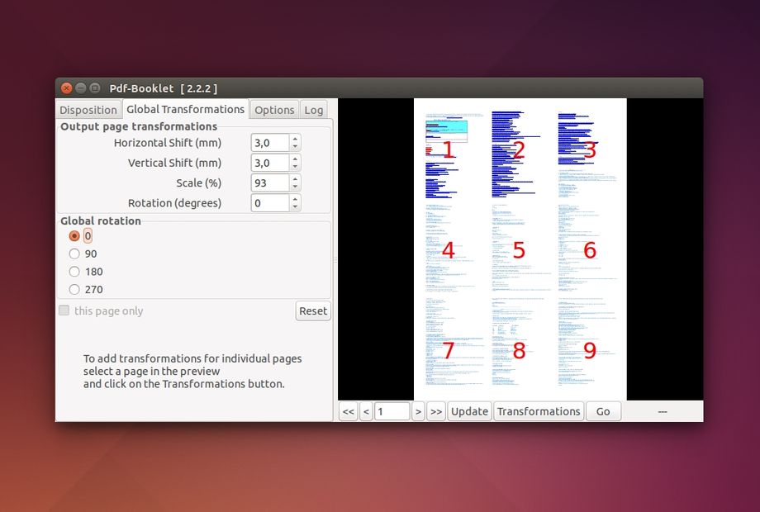The height and width of the screenshot is (512, 760).
Task: Decrease Vertical Shift with down arrow
Action: tap(296, 167)
